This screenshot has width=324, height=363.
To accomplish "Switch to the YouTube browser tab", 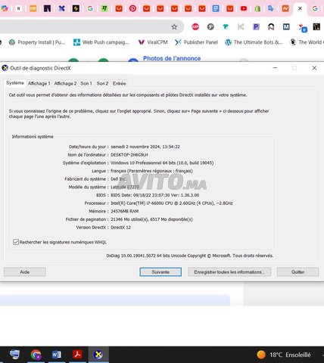I will (x=244, y=8).
